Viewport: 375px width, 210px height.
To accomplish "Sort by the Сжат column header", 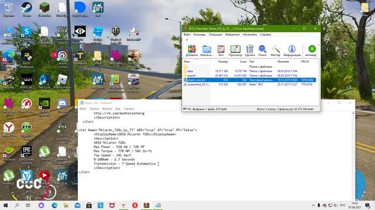I will pyautogui.click(x=238, y=61).
